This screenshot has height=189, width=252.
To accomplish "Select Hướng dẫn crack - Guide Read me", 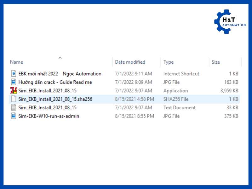I will pos(55,82).
